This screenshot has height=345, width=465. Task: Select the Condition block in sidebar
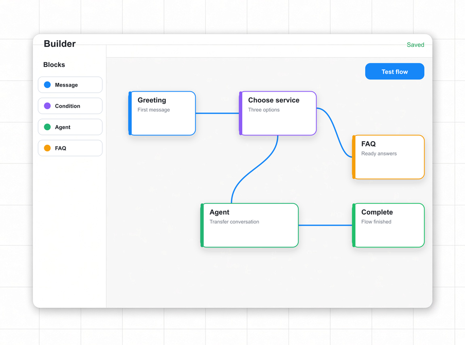coord(70,106)
